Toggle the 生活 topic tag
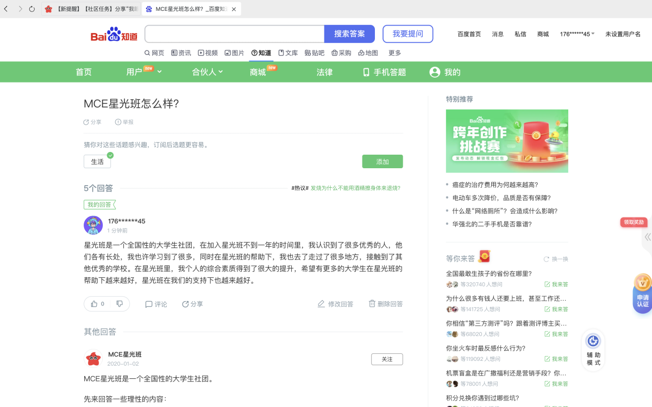The image size is (652, 407). 97,161
